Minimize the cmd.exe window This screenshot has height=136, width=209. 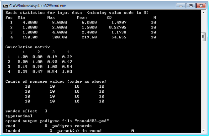pyautogui.click(x=180, y=6)
